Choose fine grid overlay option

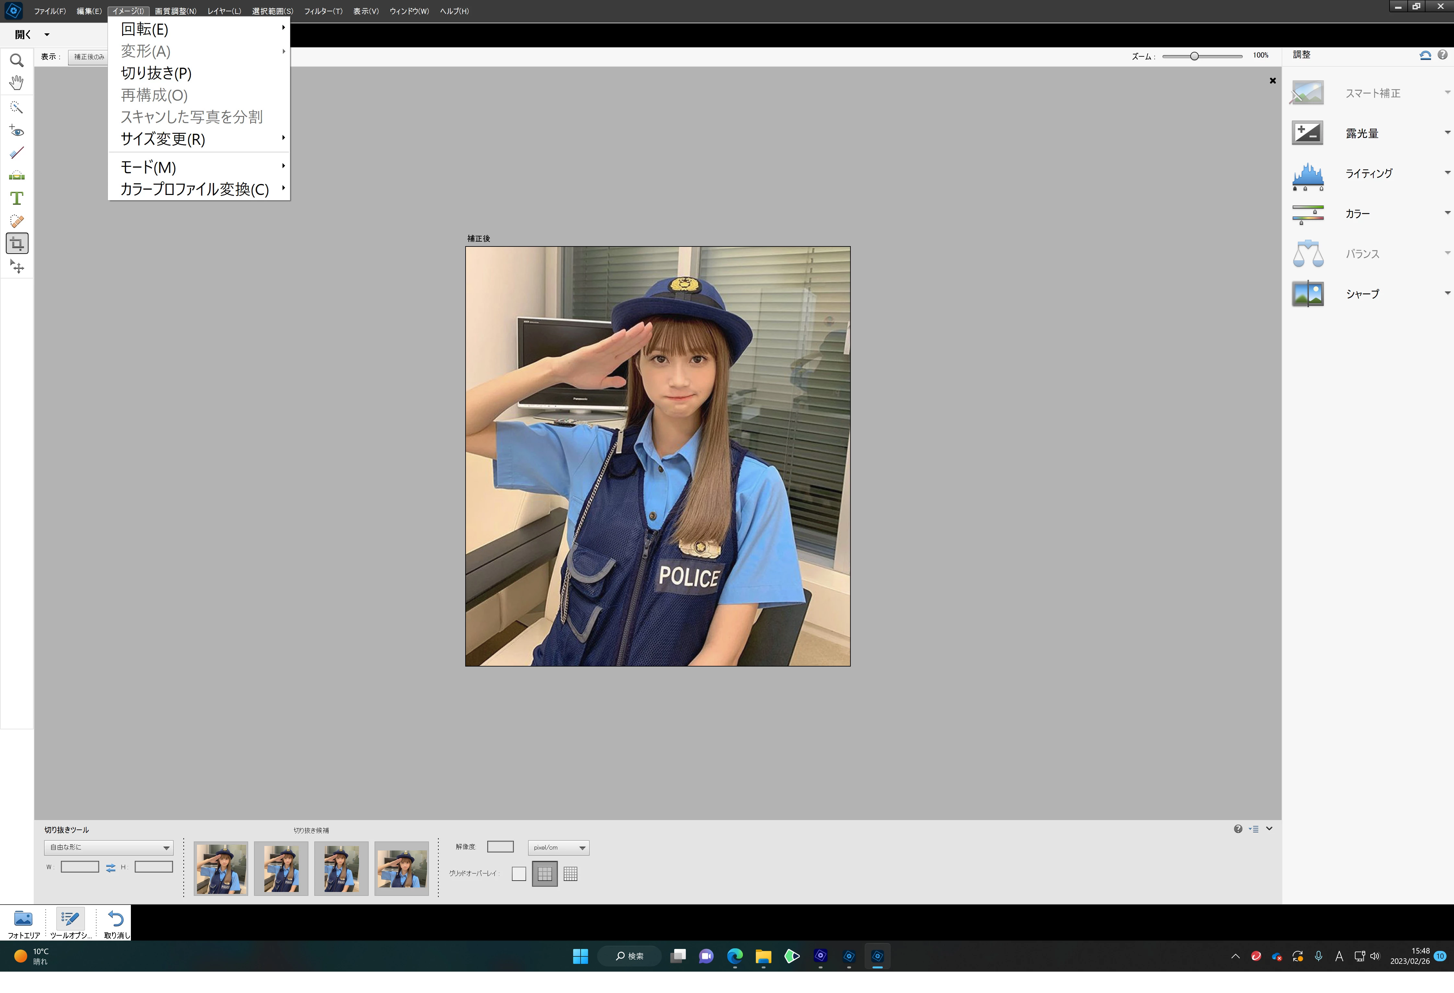pos(570,873)
